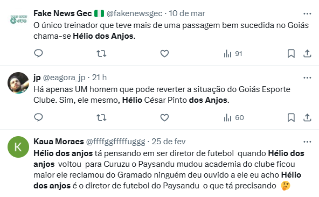Bookmark jp's tweet

(291, 118)
